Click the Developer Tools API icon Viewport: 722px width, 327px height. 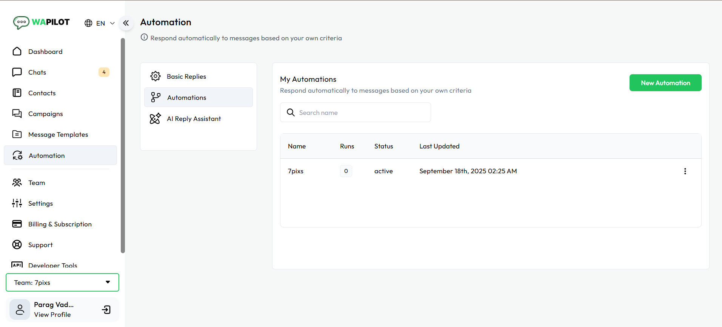(17, 264)
